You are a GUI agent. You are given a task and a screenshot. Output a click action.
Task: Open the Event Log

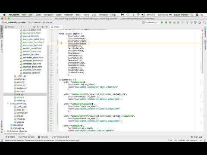coord(196,137)
